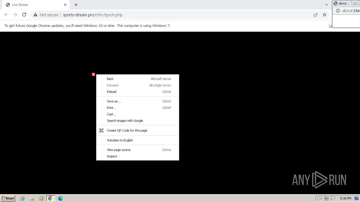This screenshot has width=360, height=202.
Task: Select Forward in the context menu
Action: click(x=138, y=85)
